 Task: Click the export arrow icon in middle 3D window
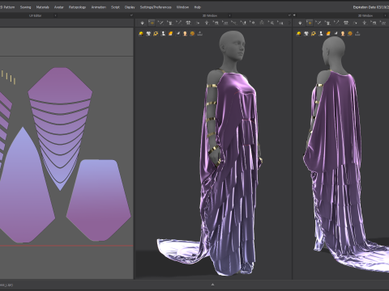click(200, 33)
